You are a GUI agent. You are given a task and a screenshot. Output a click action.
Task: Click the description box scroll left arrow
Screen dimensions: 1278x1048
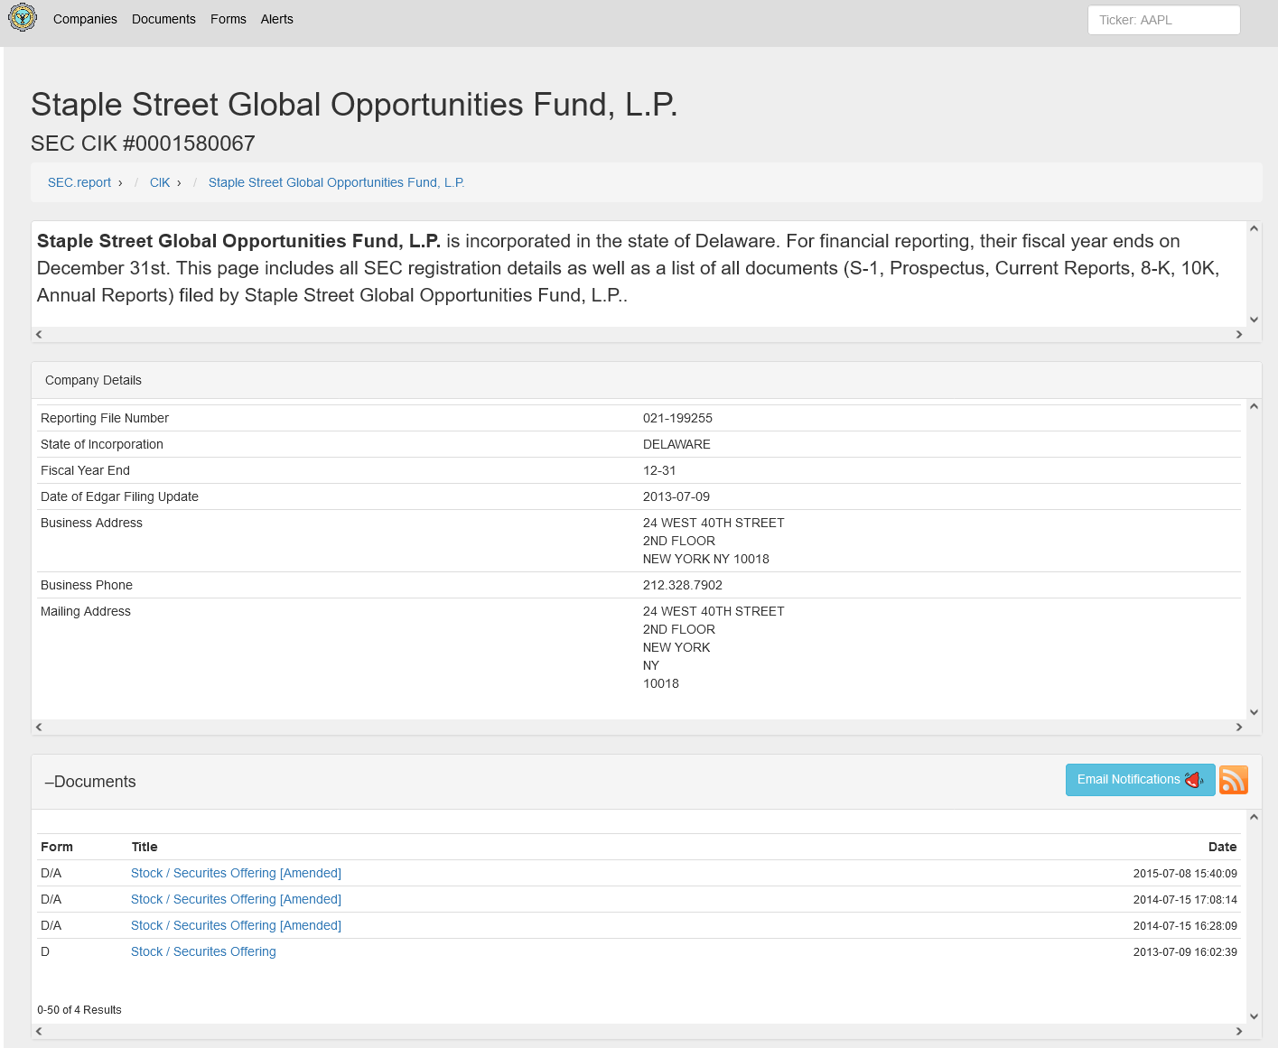39,334
